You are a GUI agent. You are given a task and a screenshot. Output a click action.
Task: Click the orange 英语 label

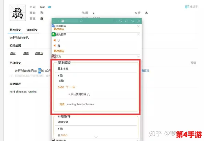point(62,104)
